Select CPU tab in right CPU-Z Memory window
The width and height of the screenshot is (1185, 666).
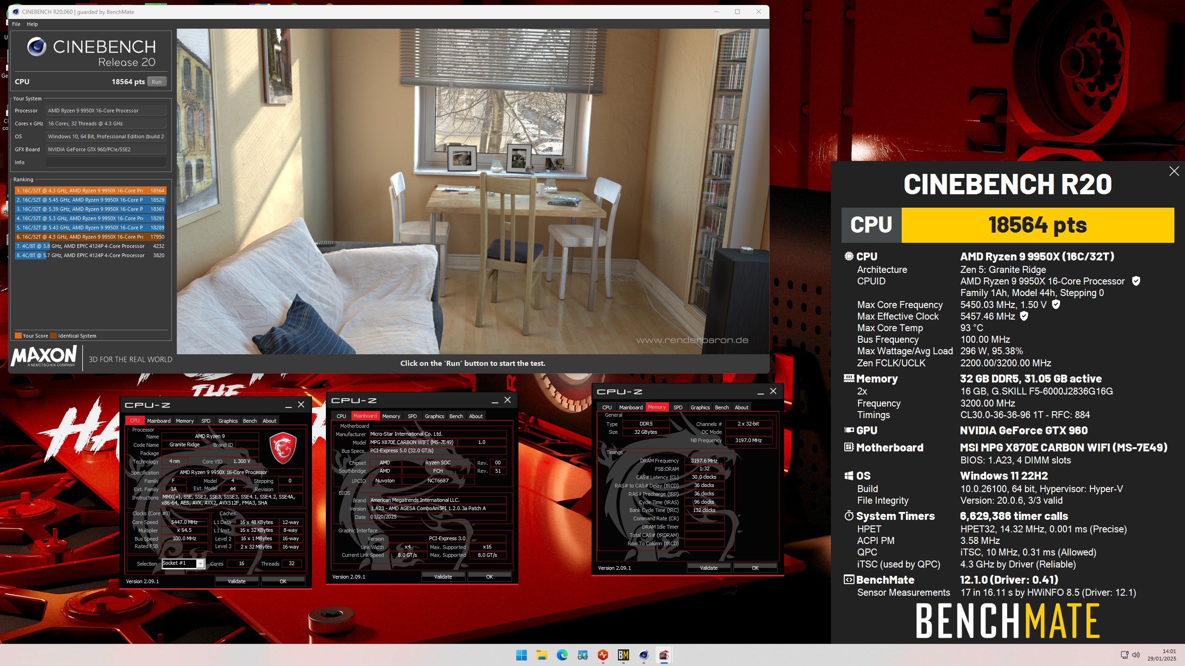tap(607, 407)
